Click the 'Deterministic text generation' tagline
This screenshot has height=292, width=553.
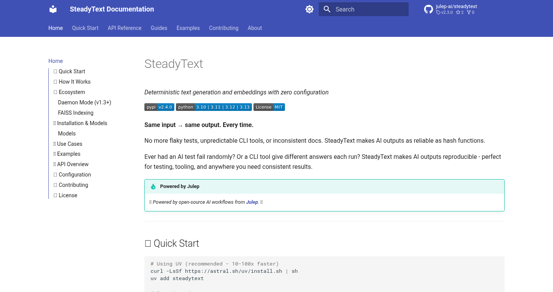pyautogui.click(x=237, y=92)
